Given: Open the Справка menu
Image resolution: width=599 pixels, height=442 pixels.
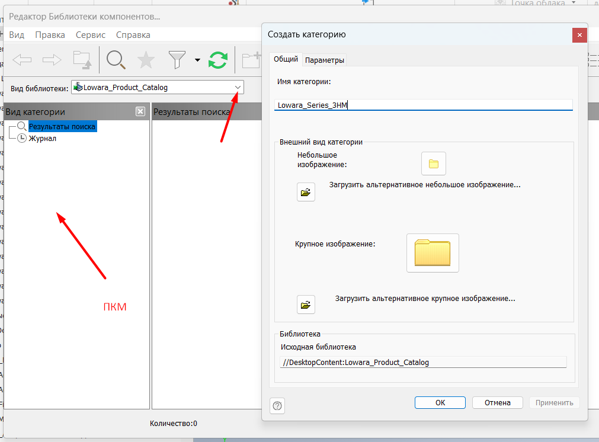Looking at the screenshot, I should (133, 35).
